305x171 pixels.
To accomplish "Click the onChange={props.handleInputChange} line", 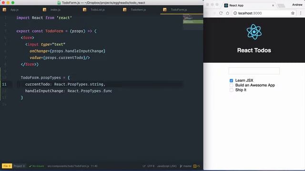I will click(68, 51).
